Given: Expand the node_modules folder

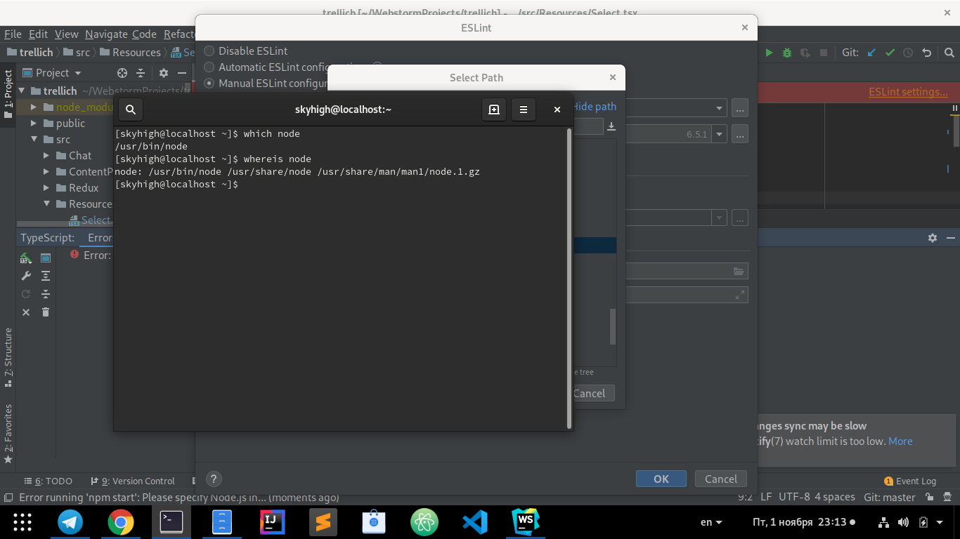Looking at the screenshot, I should pos(34,107).
